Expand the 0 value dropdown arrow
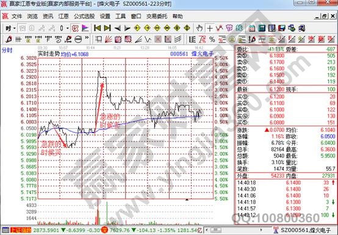This screenshot has width=338, height=235. pyautogui.click(x=68, y=28)
